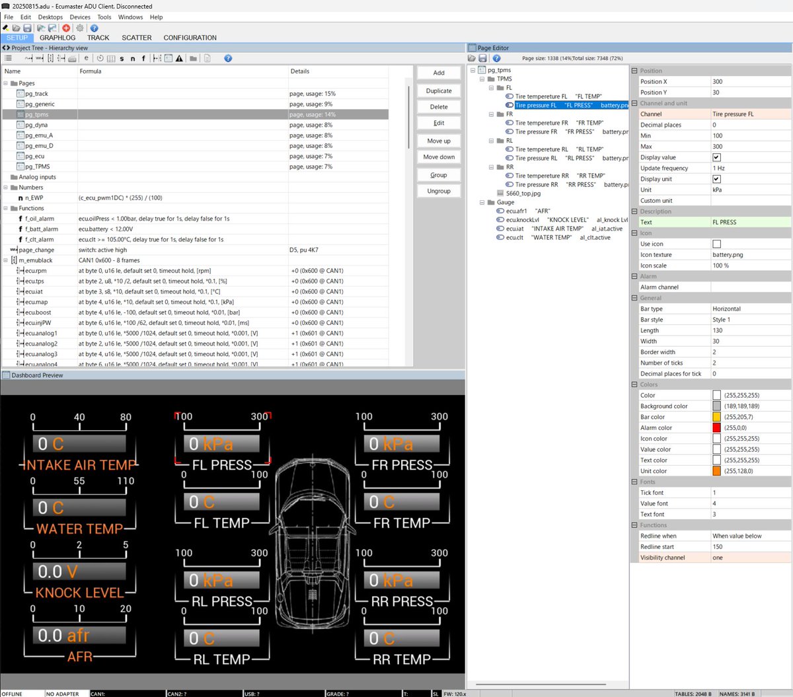This screenshot has height=697, width=793.
Task: Click the red plus icon in the main toolbar
Action: [66, 28]
